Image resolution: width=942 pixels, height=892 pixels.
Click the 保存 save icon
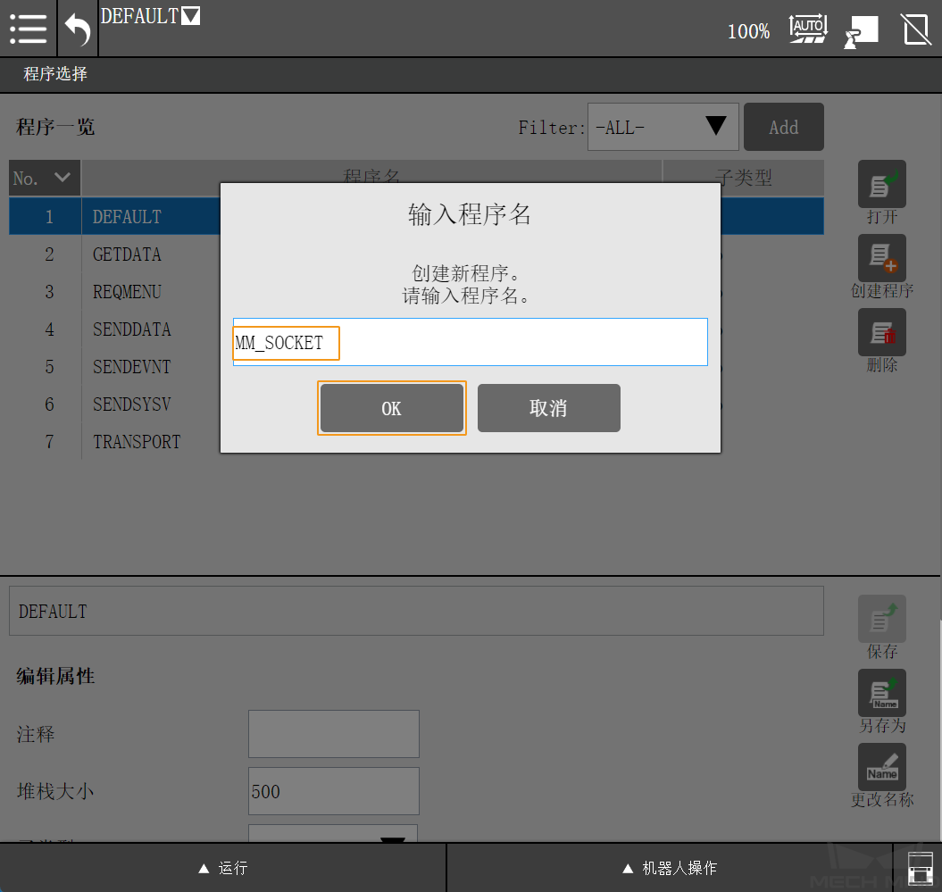coord(881,619)
